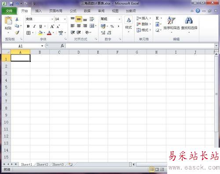
Task: Decrease font size with the small A
Action: [58, 26]
